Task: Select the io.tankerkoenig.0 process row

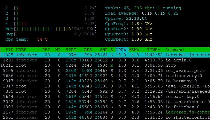Action: pyautogui.click(x=105, y=102)
